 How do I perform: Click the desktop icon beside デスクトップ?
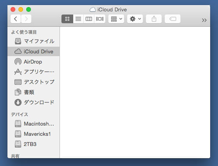click(x=18, y=82)
